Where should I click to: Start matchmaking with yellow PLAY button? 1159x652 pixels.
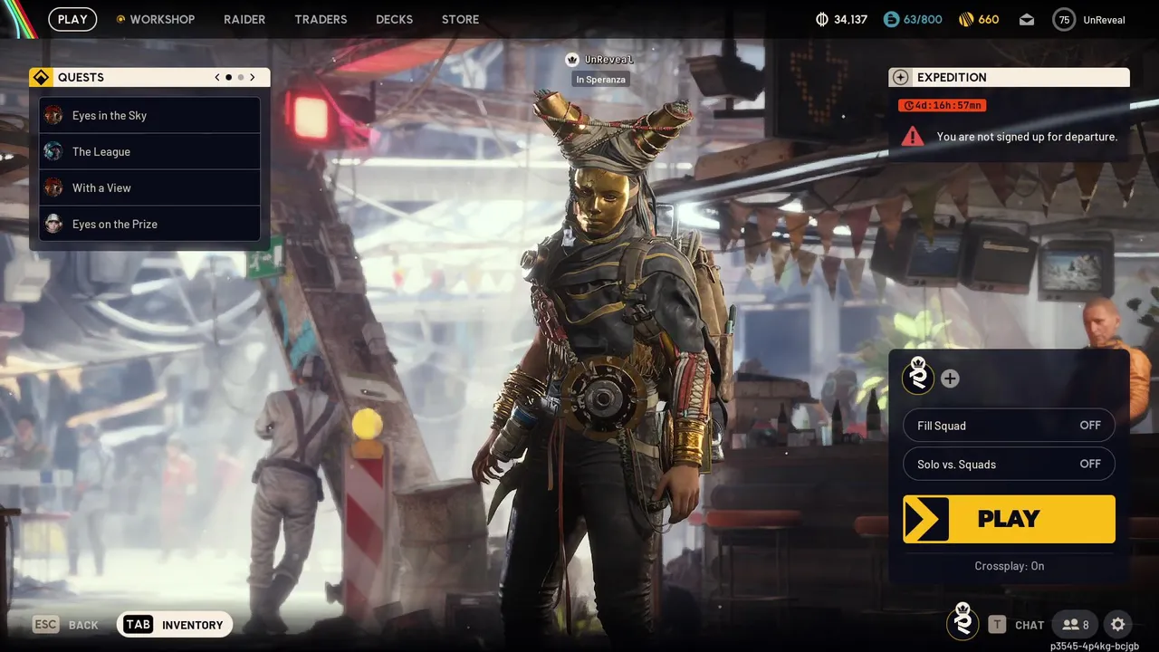click(x=1009, y=519)
